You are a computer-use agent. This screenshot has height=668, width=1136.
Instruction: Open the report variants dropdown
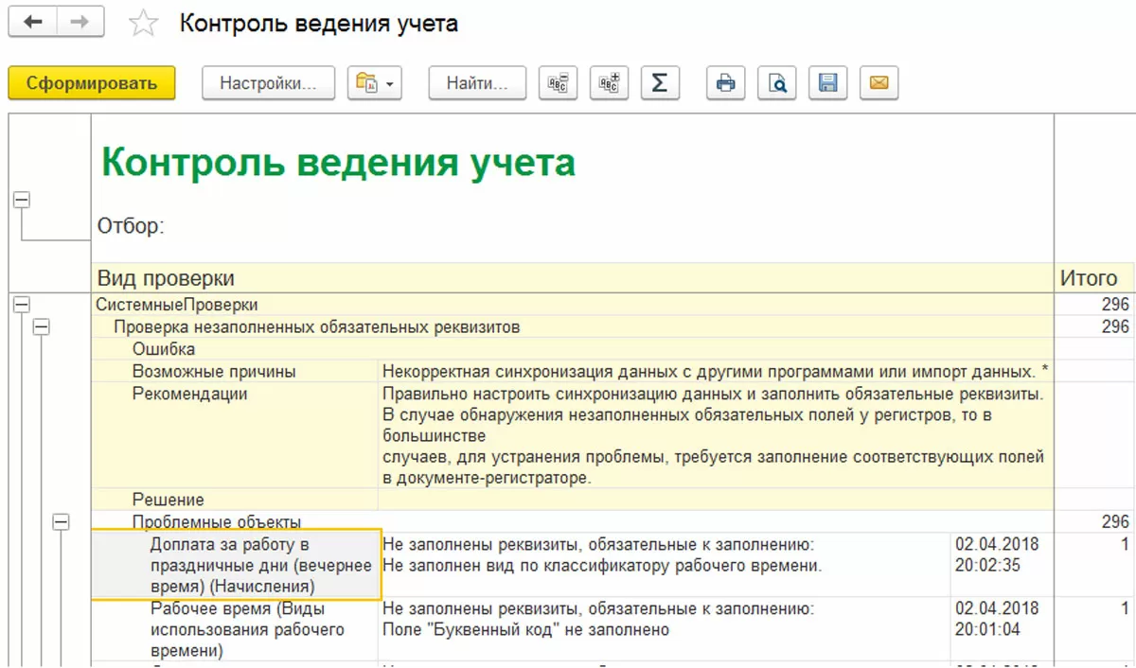pos(375,83)
